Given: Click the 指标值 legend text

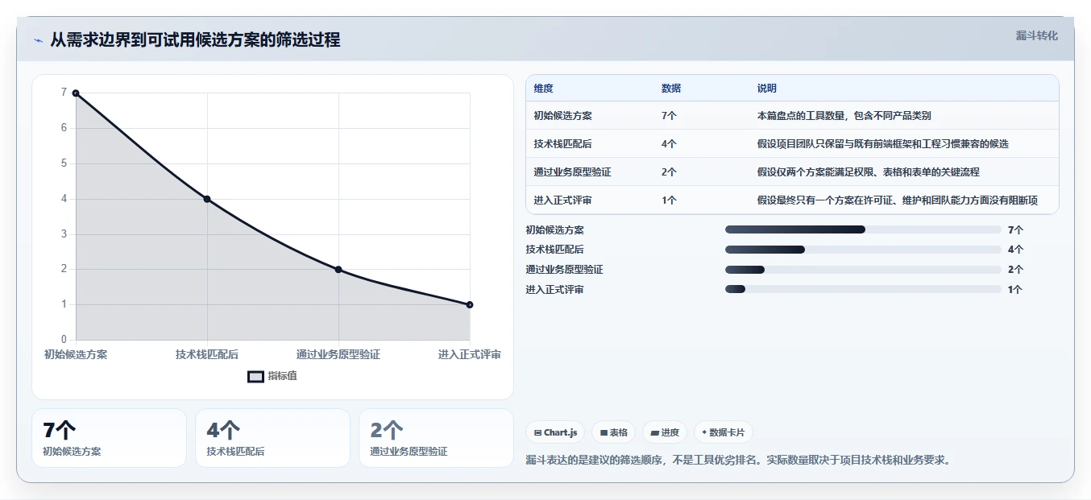Looking at the screenshot, I should click(282, 376).
